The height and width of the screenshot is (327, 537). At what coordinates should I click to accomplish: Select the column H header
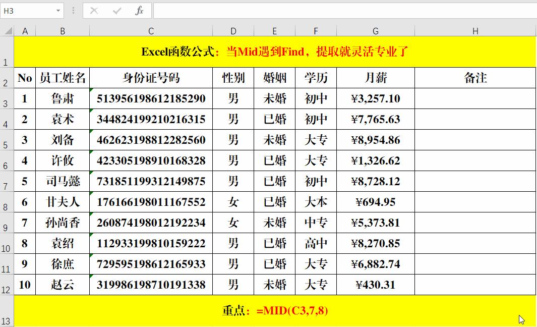[474, 30]
